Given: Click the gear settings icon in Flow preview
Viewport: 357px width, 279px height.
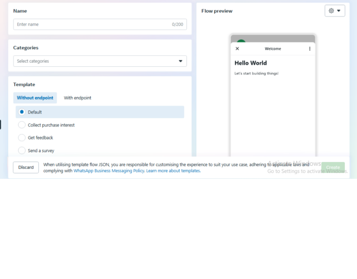Looking at the screenshot, I should coord(331,11).
